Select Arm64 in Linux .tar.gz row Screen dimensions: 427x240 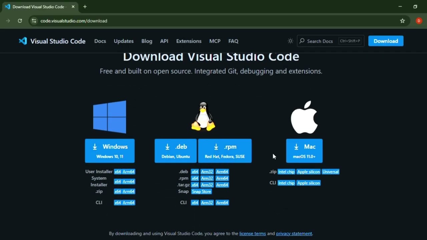[x=222, y=185]
